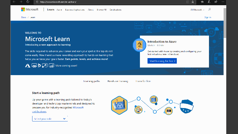Click the Sign in link

(x=208, y=17)
